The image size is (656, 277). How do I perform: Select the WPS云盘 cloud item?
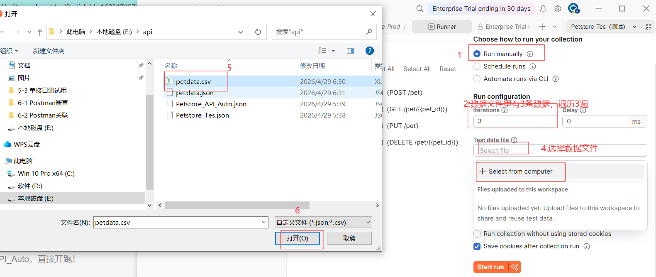pos(22,145)
